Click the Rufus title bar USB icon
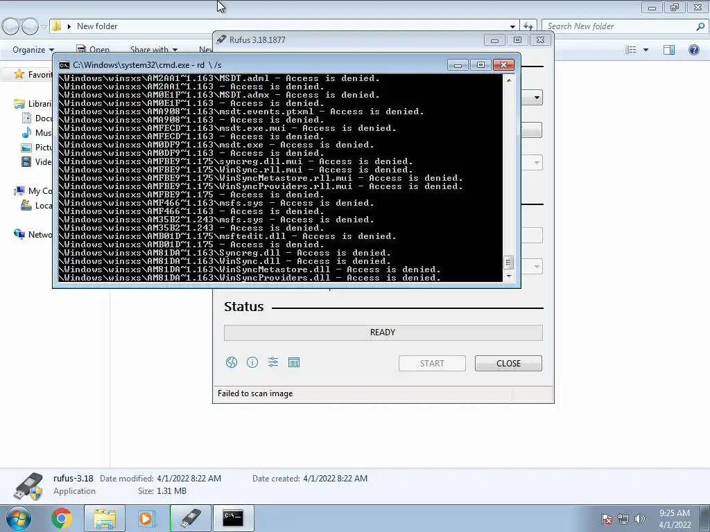Image resolution: width=710 pixels, height=532 pixels. [221, 39]
